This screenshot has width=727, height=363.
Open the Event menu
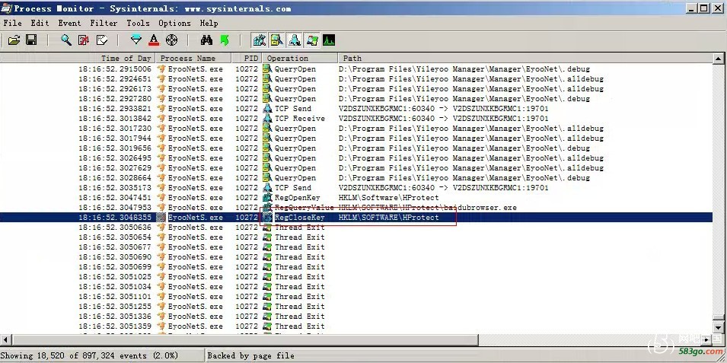coord(69,23)
